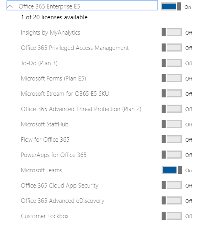Viewport: 197px width, 225px height.
Task: Switch on Microsoft StaffHub toggle
Action: [x=172, y=124]
